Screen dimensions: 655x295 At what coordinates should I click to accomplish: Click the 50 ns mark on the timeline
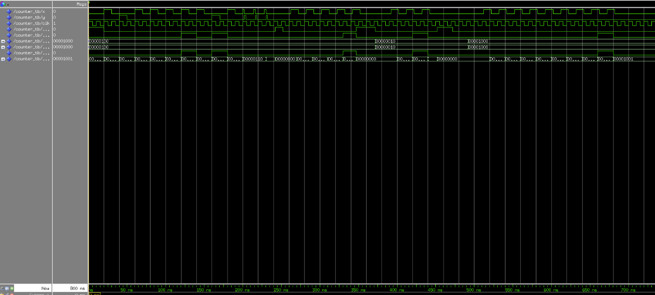click(127, 290)
